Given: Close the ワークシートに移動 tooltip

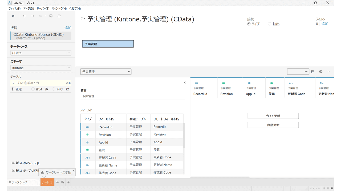Looking at the screenshot, I should point(74,170).
